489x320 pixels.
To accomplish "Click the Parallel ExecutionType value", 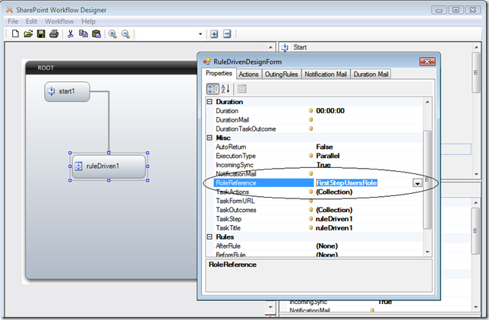I will coord(328,156).
